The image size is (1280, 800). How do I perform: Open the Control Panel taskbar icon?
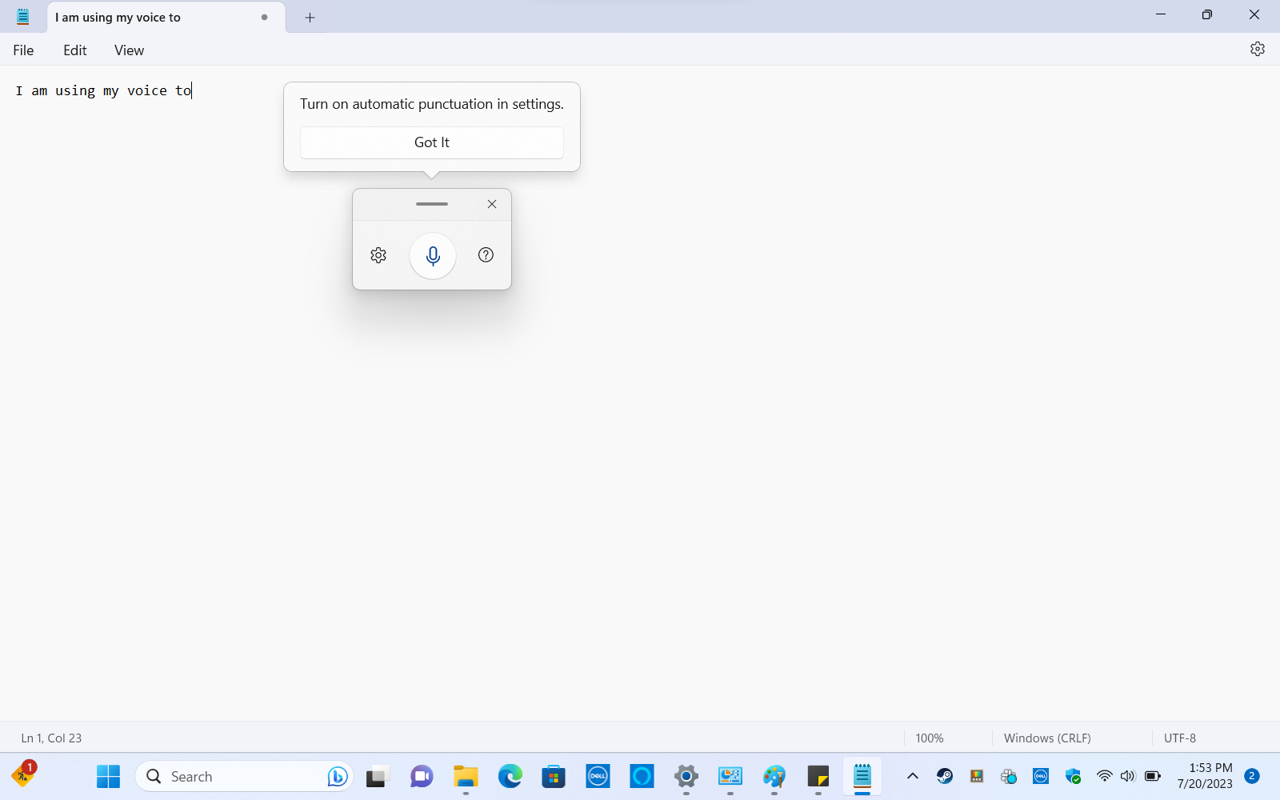point(730,777)
